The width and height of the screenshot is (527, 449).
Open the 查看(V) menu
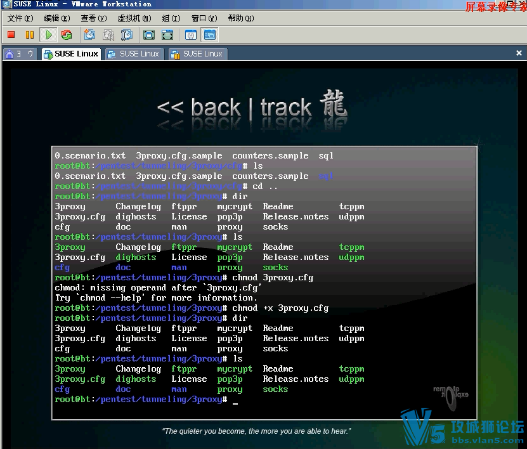pos(93,18)
